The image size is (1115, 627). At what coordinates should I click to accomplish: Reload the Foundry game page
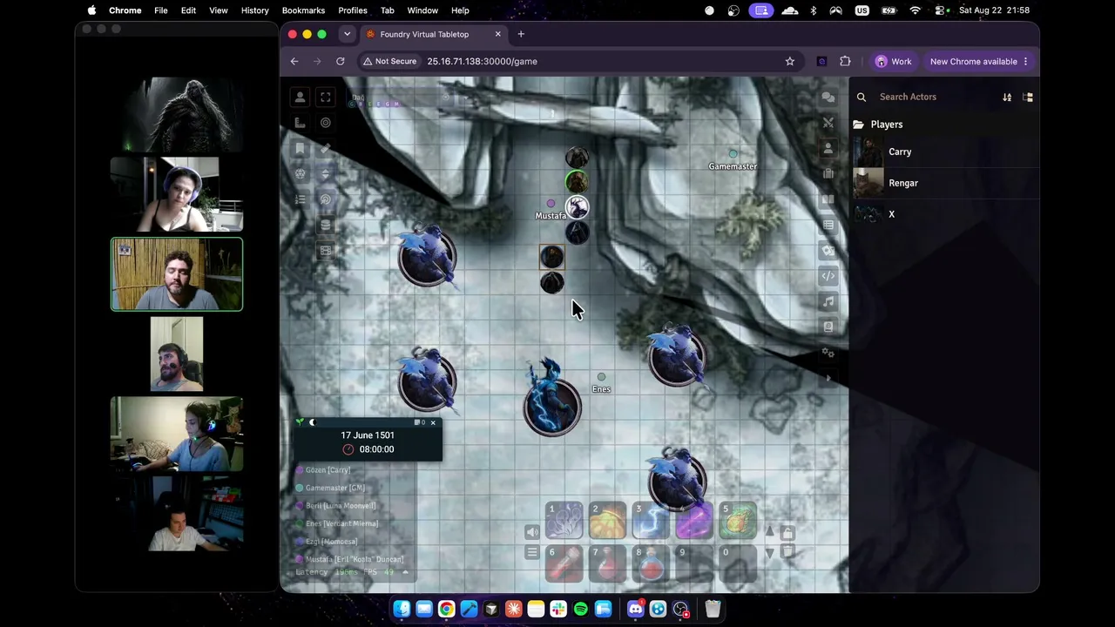click(341, 61)
